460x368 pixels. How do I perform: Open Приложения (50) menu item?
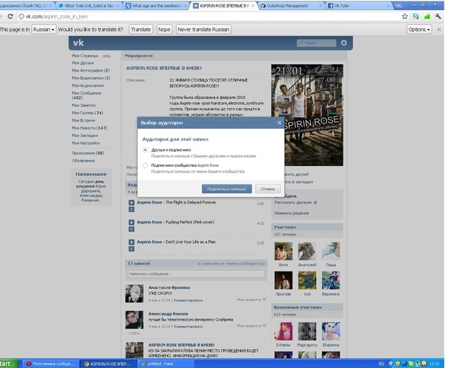coord(88,153)
